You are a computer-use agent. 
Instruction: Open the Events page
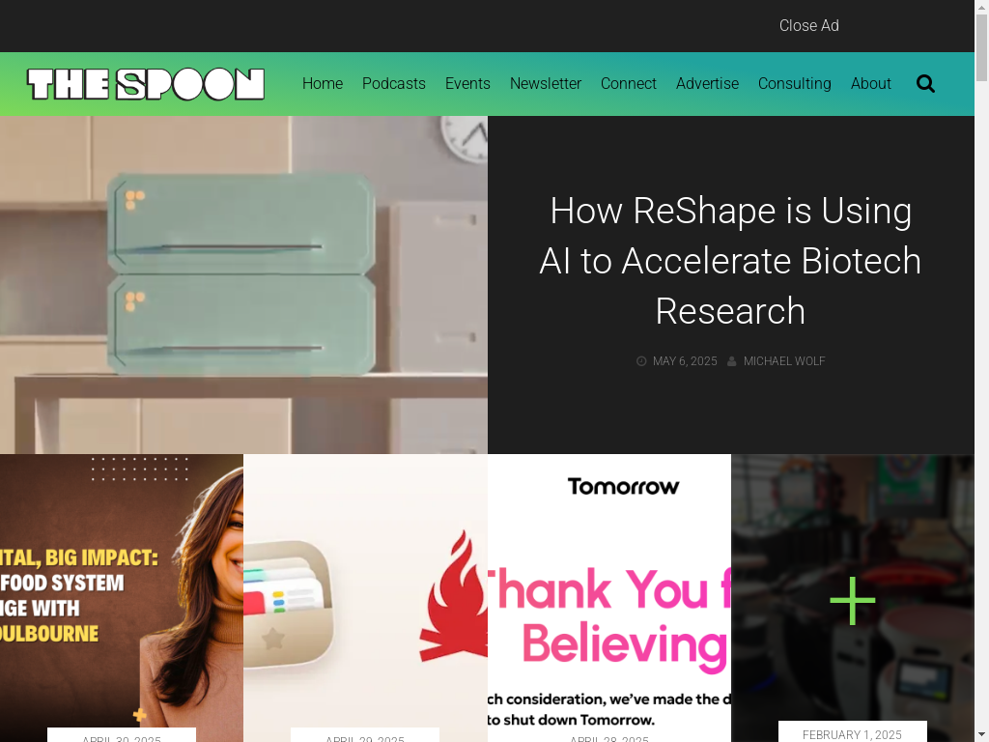(x=467, y=83)
